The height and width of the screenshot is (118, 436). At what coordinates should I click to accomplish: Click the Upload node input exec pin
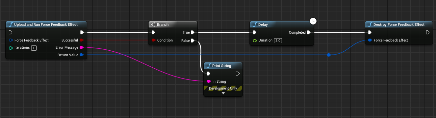[11, 32]
